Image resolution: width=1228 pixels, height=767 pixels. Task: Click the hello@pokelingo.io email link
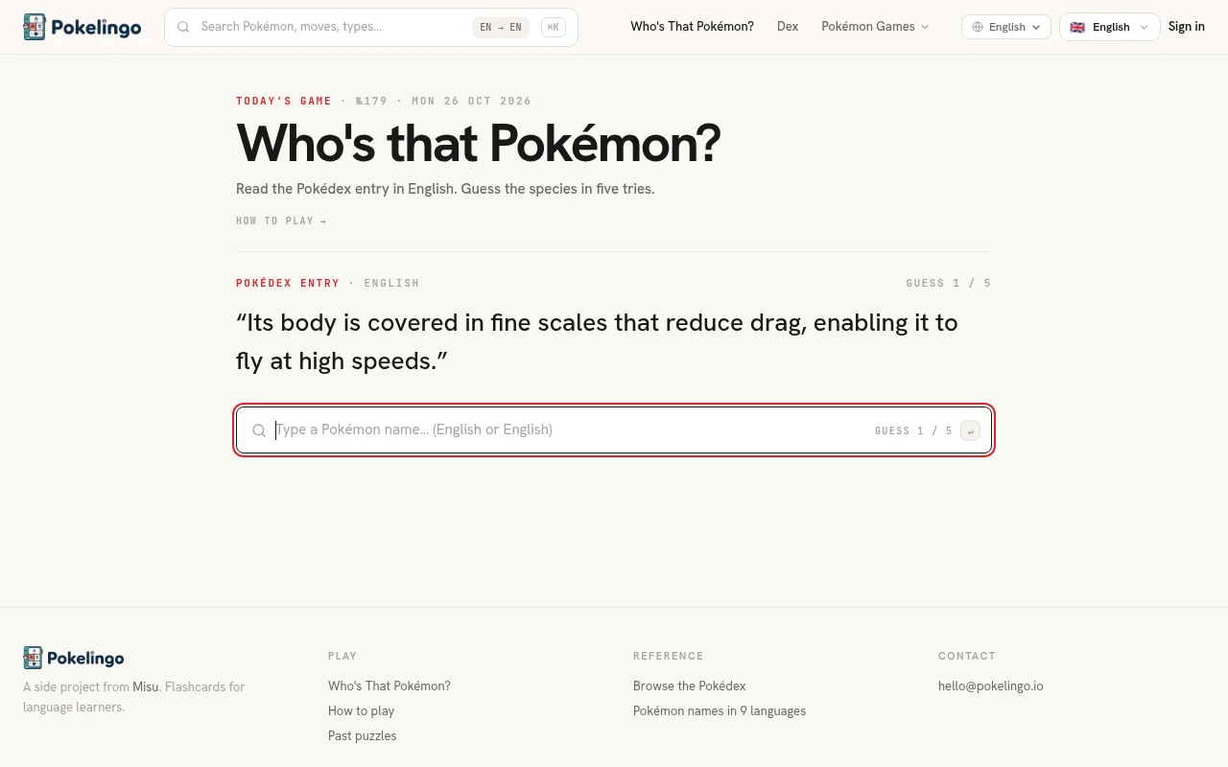991,686
